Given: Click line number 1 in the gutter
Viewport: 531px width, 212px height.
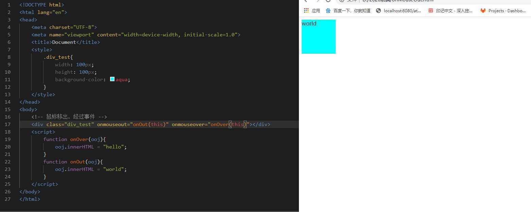Looking at the screenshot, I should [9, 5].
